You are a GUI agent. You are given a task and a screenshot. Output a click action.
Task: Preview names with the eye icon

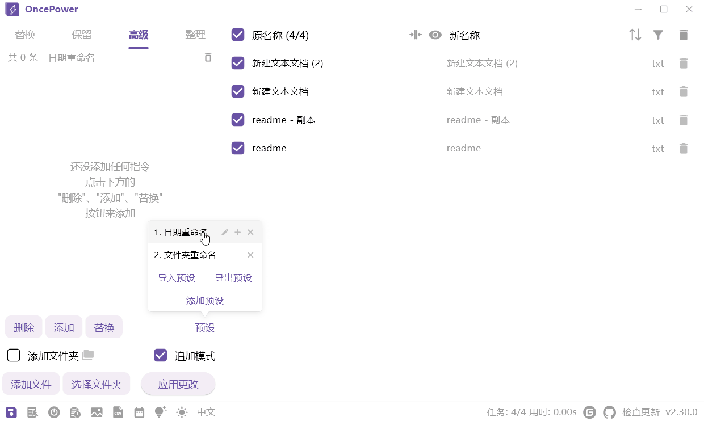click(435, 35)
